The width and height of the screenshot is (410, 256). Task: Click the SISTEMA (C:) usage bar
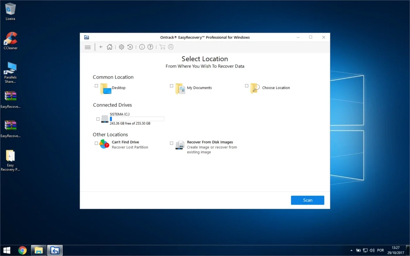(x=137, y=119)
